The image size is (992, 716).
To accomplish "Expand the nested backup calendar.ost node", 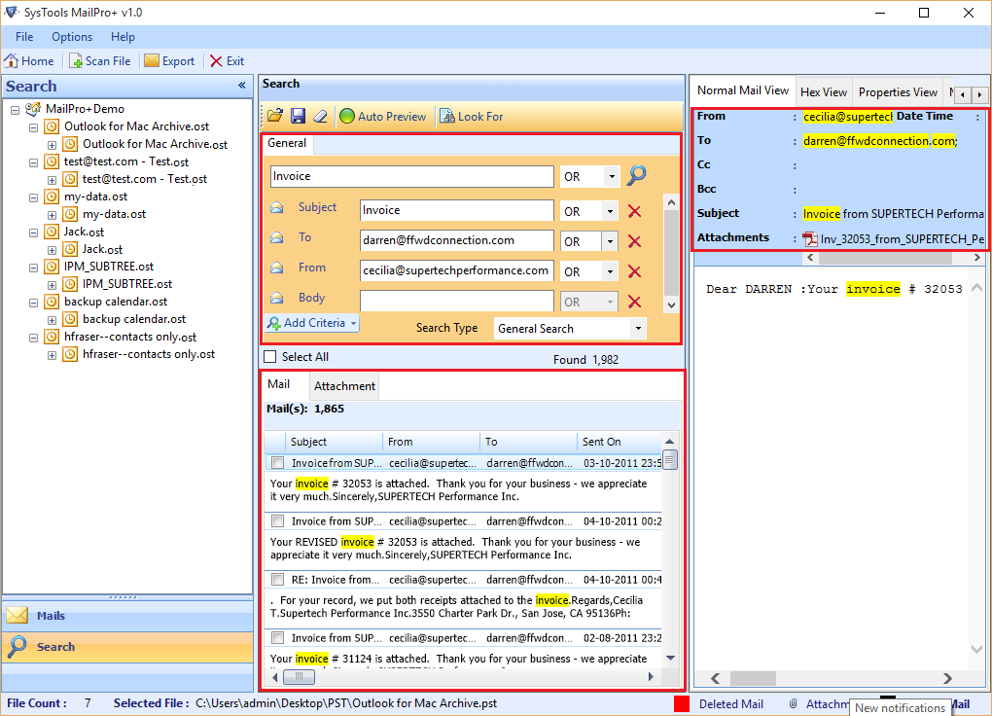I will (52, 320).
